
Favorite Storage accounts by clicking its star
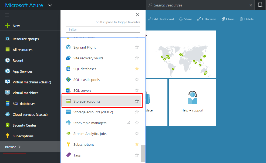(x=137, y=101)
